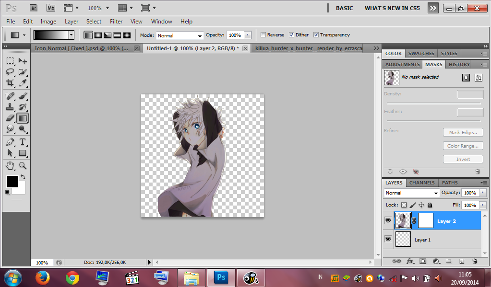491x287 pixels.
Task: Grab the Zoom tool
Action: [x=23, y=166]
